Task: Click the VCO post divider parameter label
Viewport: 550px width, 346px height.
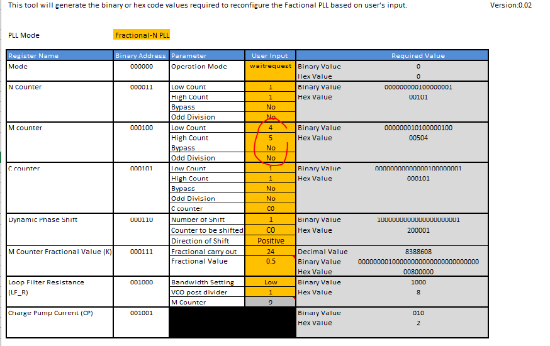Action: point(199,292)
